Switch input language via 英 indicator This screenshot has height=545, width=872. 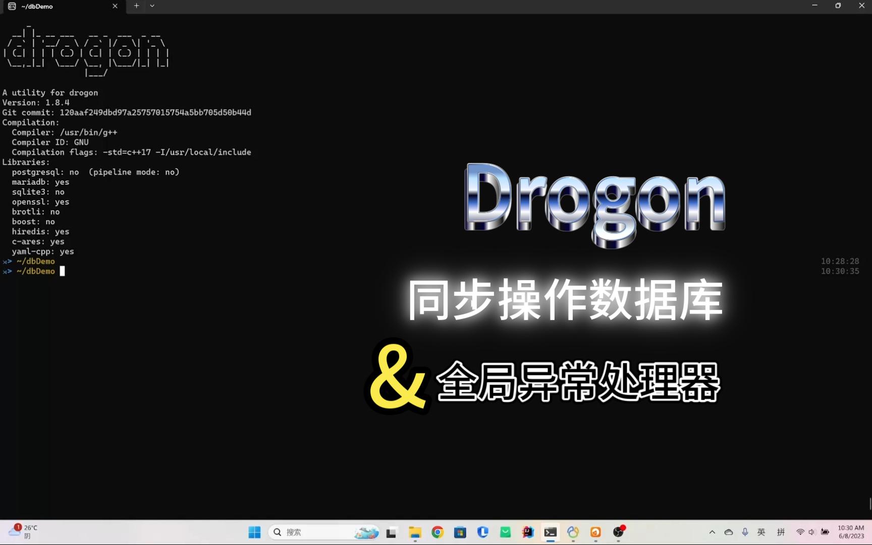tap(761, 532)
